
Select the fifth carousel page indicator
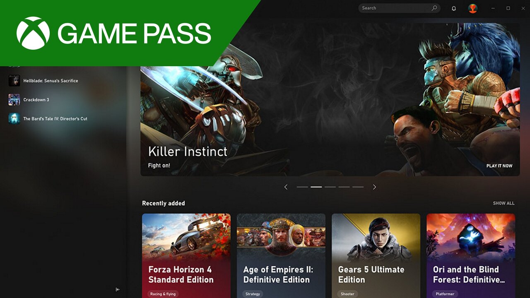358,187
